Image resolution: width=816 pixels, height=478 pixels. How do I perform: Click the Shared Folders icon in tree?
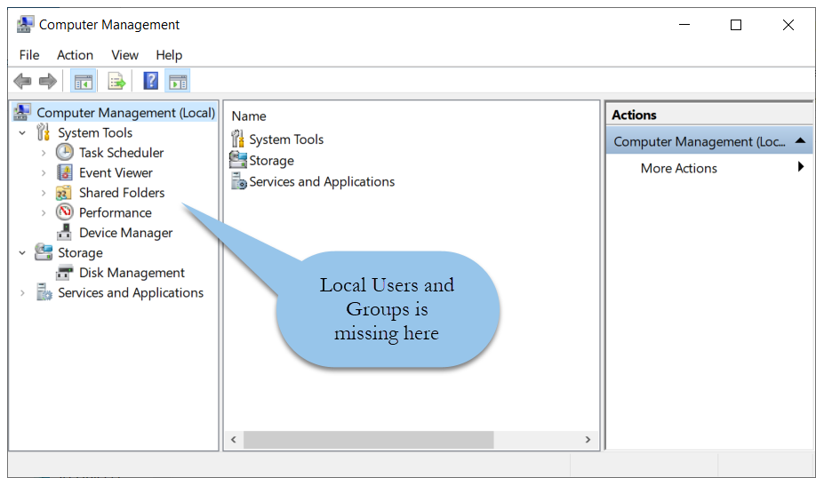click(x=63, y=193)
